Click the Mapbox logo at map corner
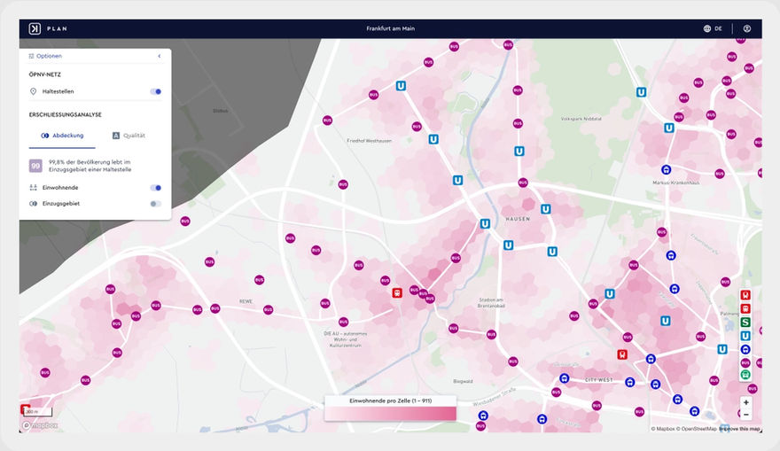 click(x=40, y=425)
